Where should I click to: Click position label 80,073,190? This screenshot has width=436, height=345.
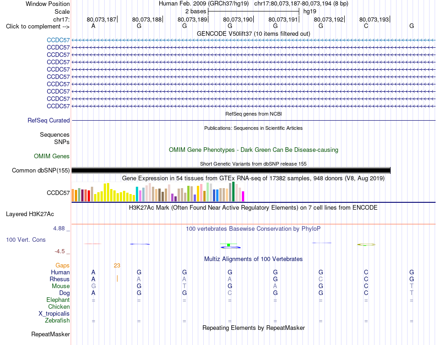coord(238,19)
